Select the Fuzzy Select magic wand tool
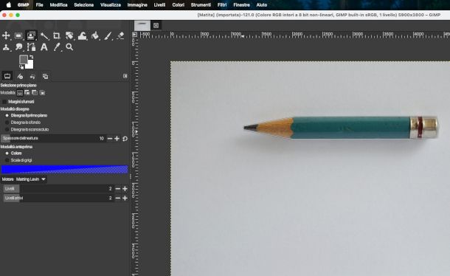The width and height of the screenshot is (450, 276). click(44, 35)
